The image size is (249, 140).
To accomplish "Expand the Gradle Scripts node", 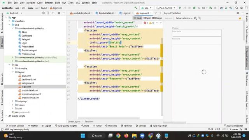I will click(6, 116).
